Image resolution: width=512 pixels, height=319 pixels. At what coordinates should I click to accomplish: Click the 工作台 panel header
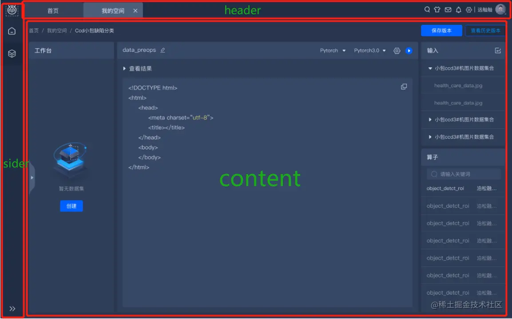coord(71,51)
